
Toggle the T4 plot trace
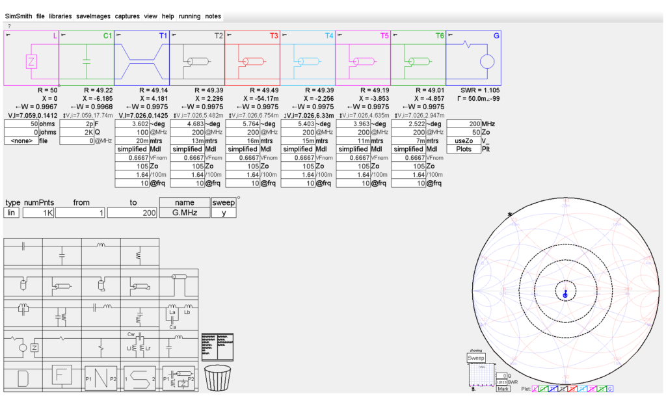pos(583,389)
